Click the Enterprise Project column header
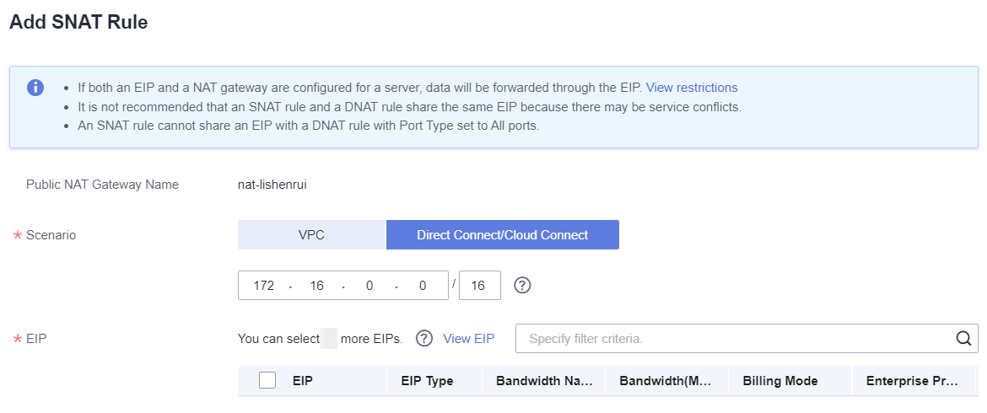 point(912,381)
